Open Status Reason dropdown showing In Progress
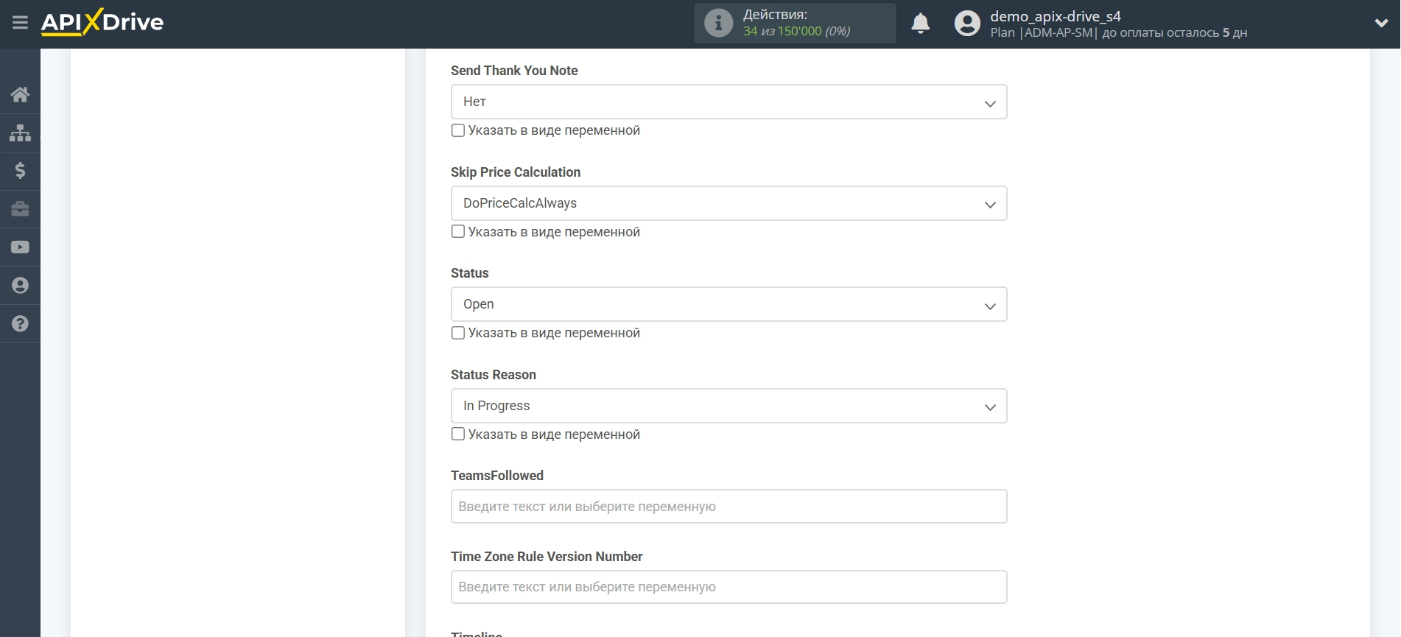Viewport: 1401px width, 637px height. (x=728, y=406)
